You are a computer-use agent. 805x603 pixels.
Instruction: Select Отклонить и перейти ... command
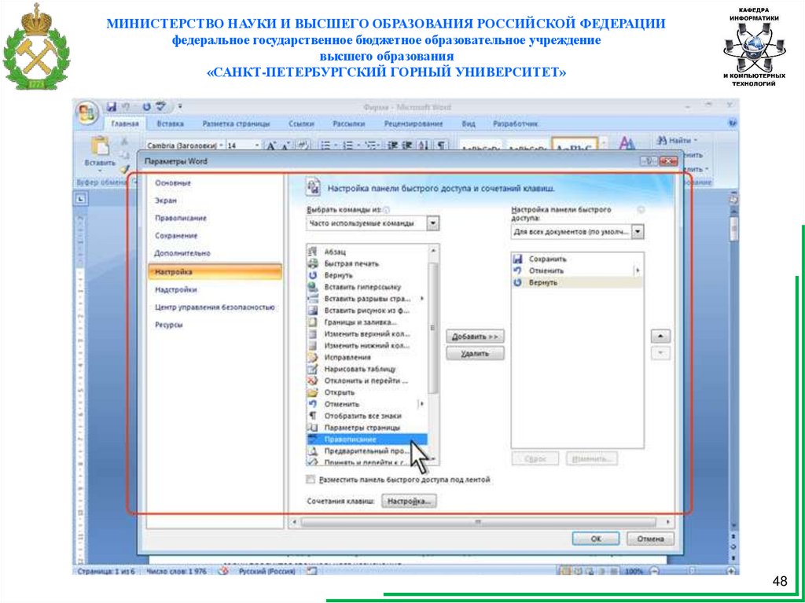tap(366, 381)
